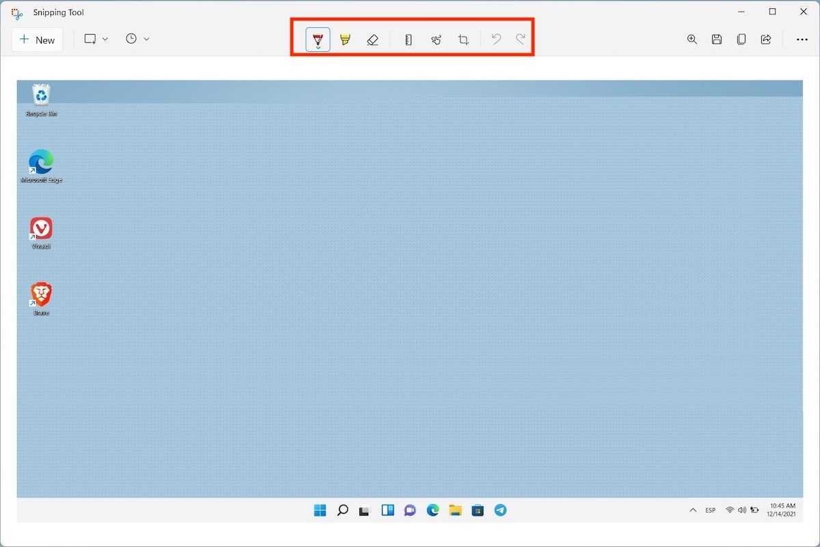Image resolution: width=820 pixels, height=547 pixels.
Task: Click the Undo arrow
Action: coord(497,40)
